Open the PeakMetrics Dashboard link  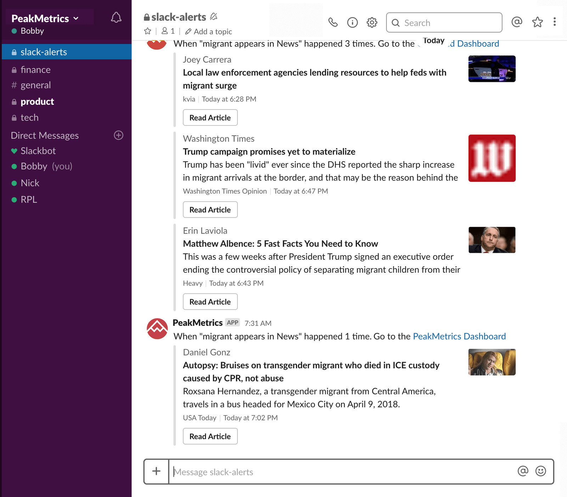tap(459, 336)
